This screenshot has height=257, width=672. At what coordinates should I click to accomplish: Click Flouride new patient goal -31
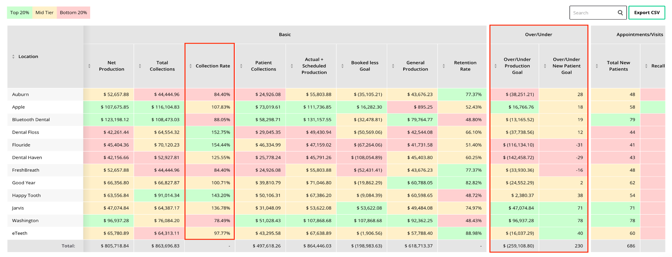(563, 145)
